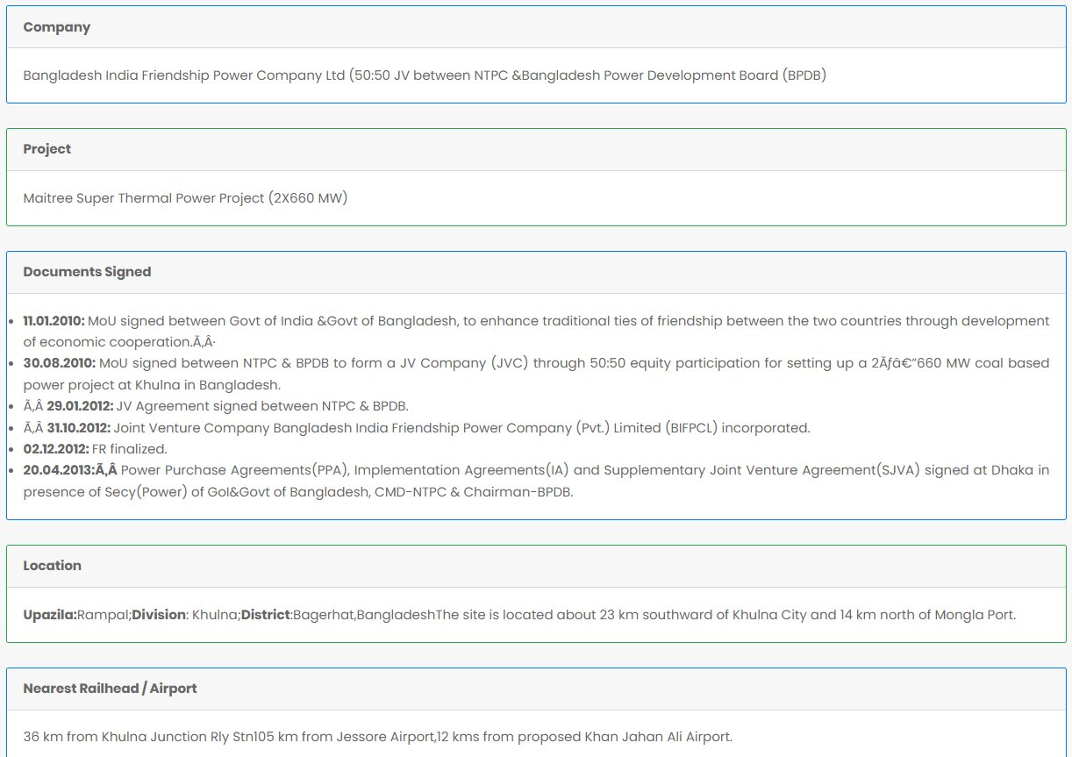Click the 02.12.2012 FR finalized entry
Screen dimensions: 1072x757
coord(95,449)
